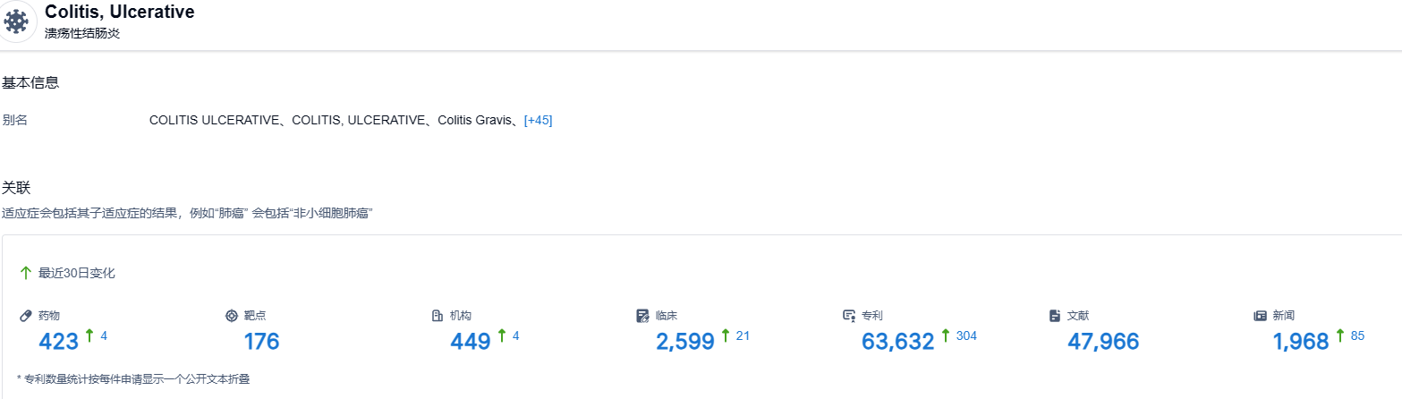Click the newspaper icon next to 新闻
Viewport: 1402px width, 399px height.
pos(1261,316)
